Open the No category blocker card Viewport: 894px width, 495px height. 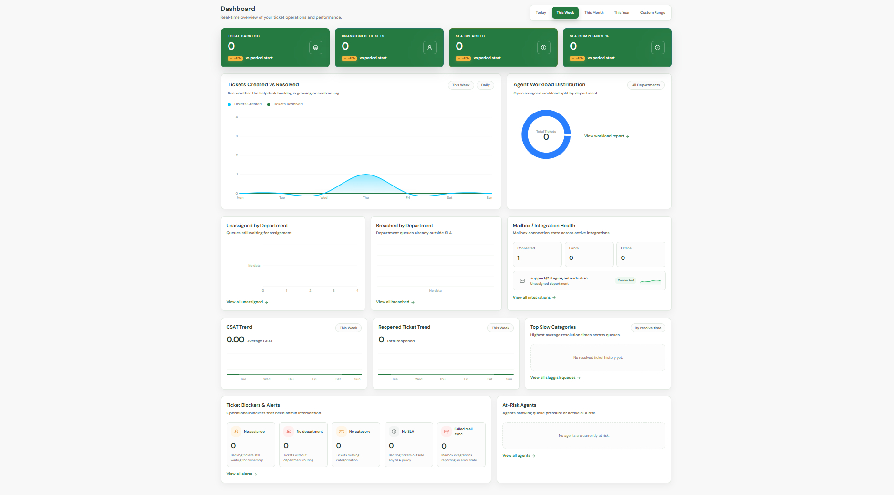(x=356, y=444)
